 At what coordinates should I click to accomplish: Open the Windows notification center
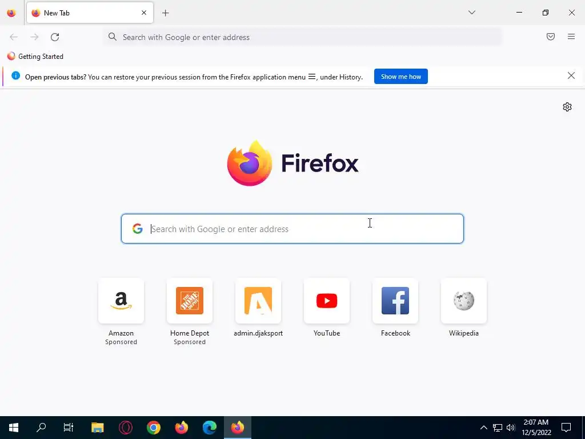pyautogui.click(x=566, y=428)
